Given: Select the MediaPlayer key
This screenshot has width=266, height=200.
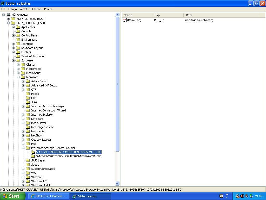Looking at the screenshot, I should click(39, 123).
